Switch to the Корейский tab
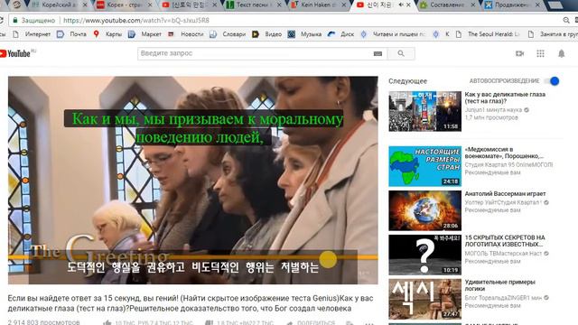This screenshot has height=325, width=578. pyautogui.click(x=56, y=5)
